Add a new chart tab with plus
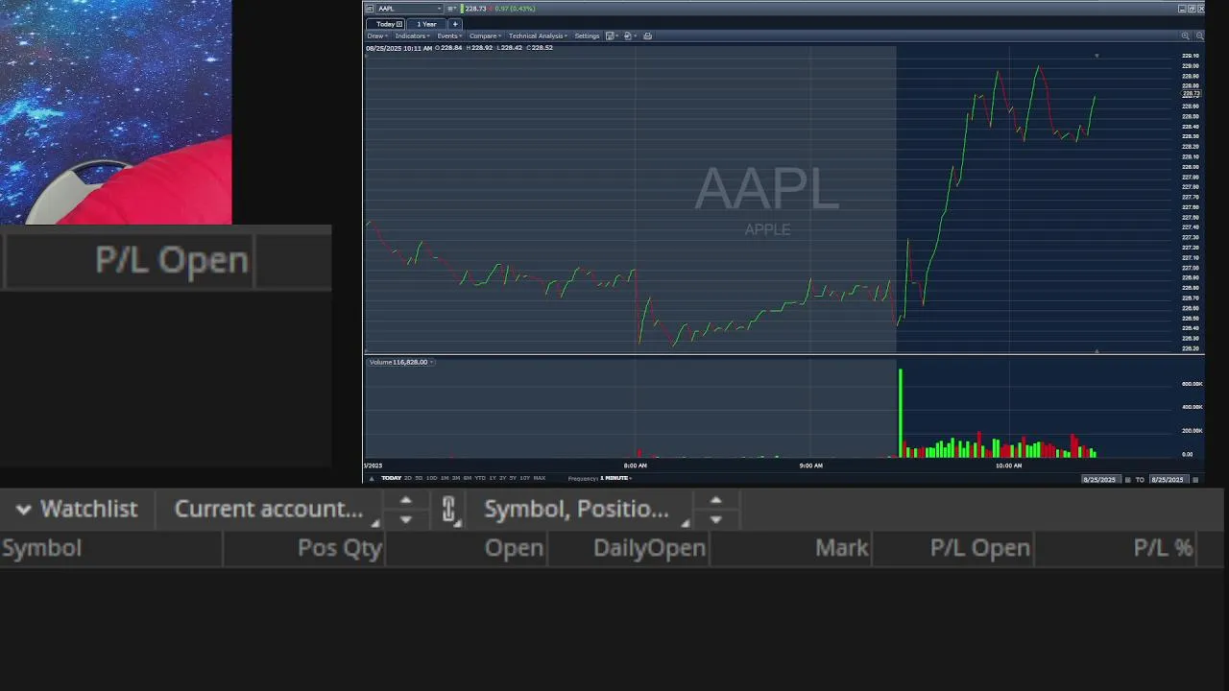 pos(455,24)
